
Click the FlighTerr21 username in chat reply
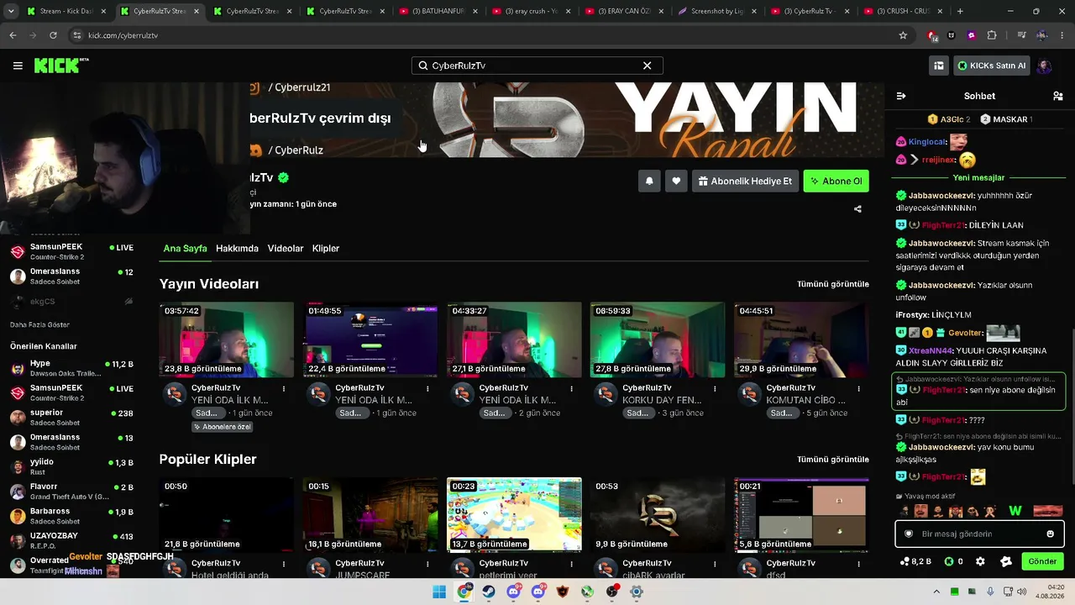pyautogui.click(x=944, y=390)
